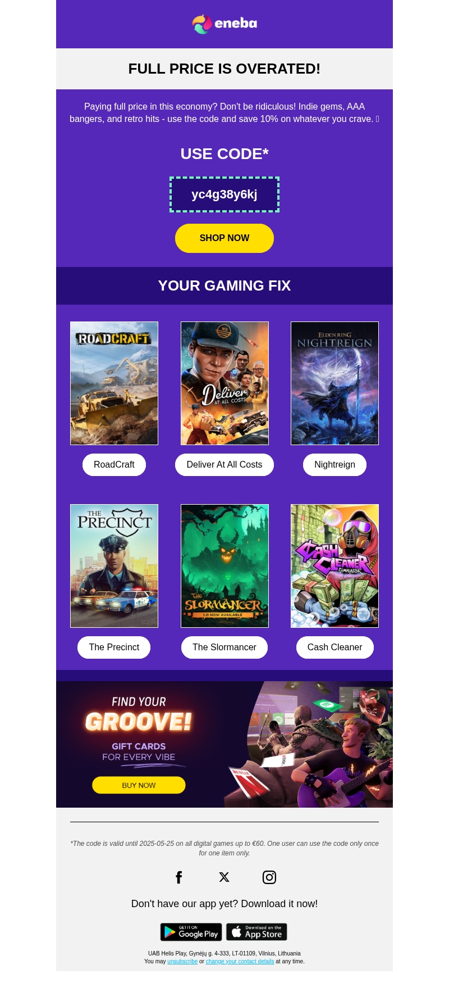Open The Slormancer game cover
Image resolution: width=449 pixels, height=983 pixels.
click(x=224, y=566)
